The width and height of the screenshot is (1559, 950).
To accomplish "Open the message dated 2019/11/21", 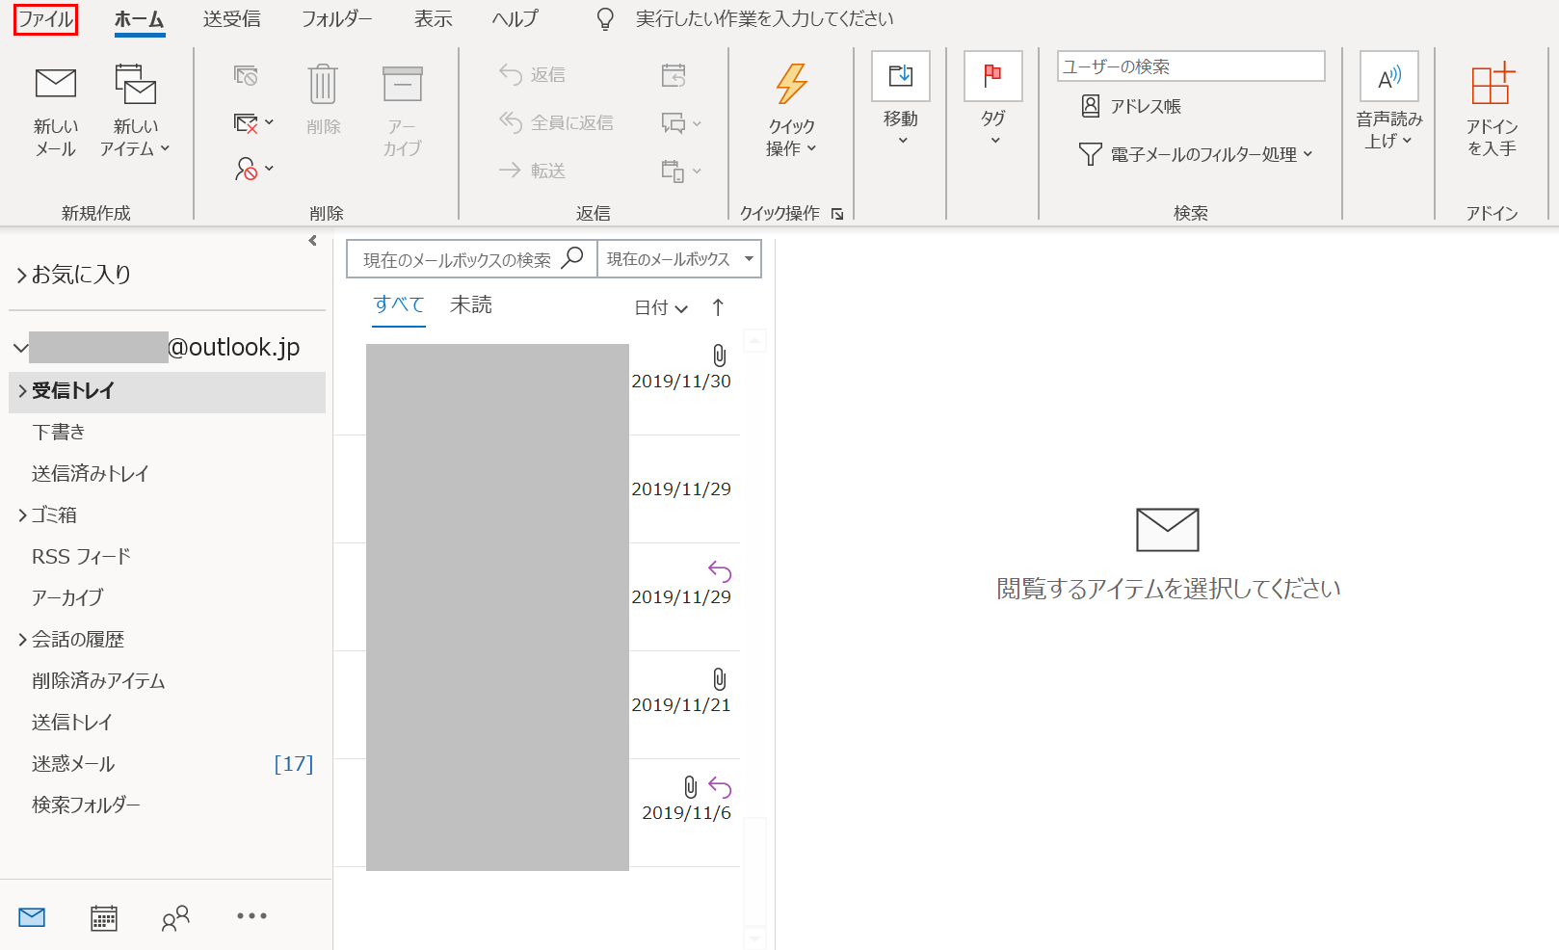I will (x=537, y=705).
